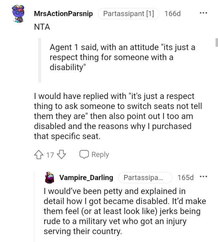Tap the NTA verdict text
The height and width of the screenshot is (242, 218).
[x=42, y=27]
